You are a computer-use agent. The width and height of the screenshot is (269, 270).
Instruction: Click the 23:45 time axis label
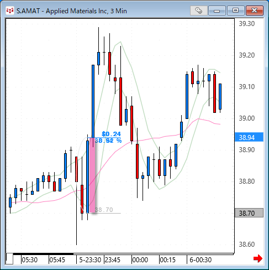(x=112, y=260)
